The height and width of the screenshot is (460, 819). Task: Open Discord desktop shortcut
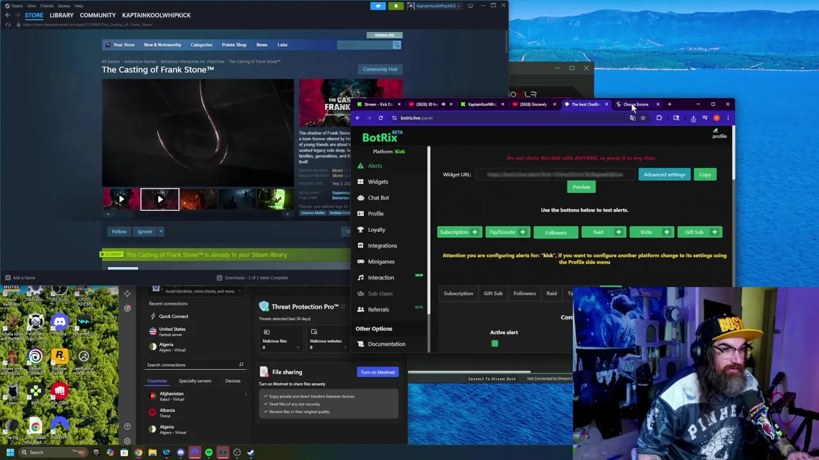[x=60, y=326]
